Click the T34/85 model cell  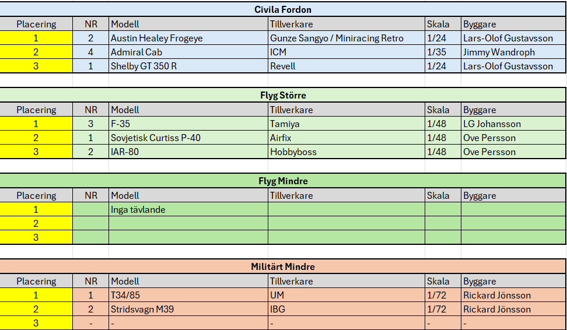pyautogui.click(x=126, y=295)
